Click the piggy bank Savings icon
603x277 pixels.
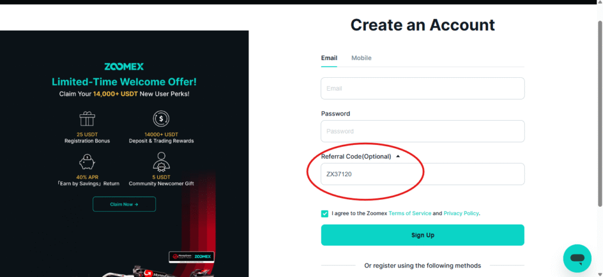coord(87,161)
